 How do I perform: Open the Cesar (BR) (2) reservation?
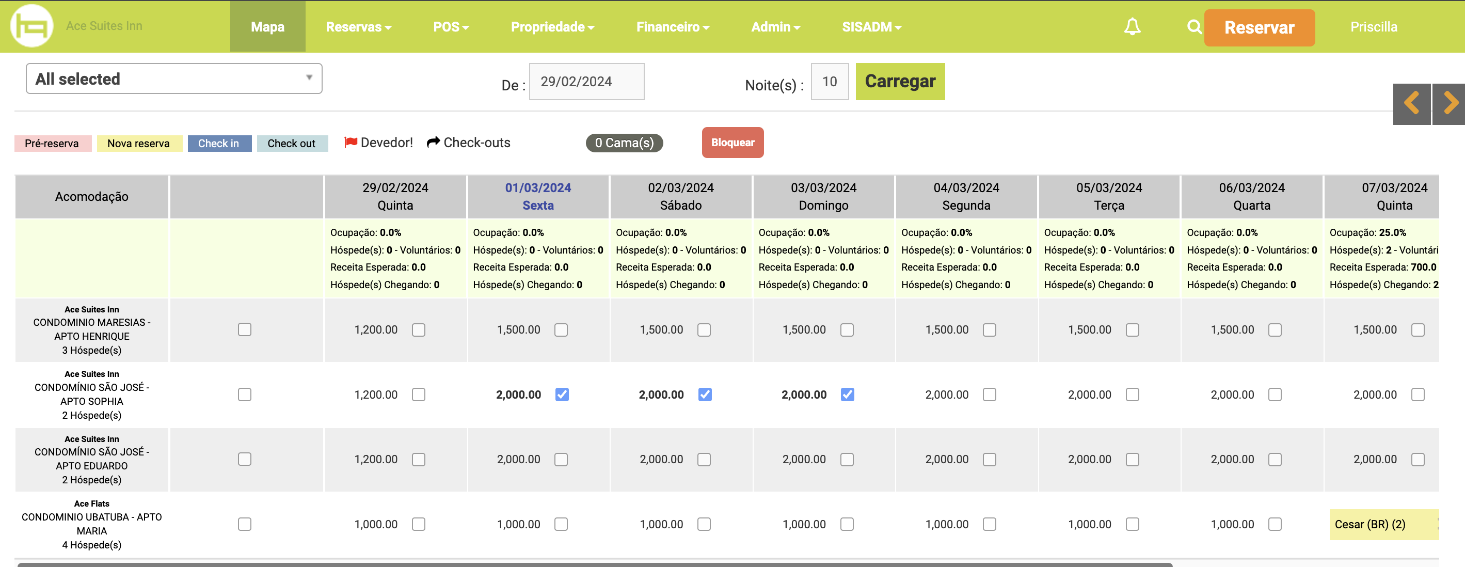tap(1383, 524)
